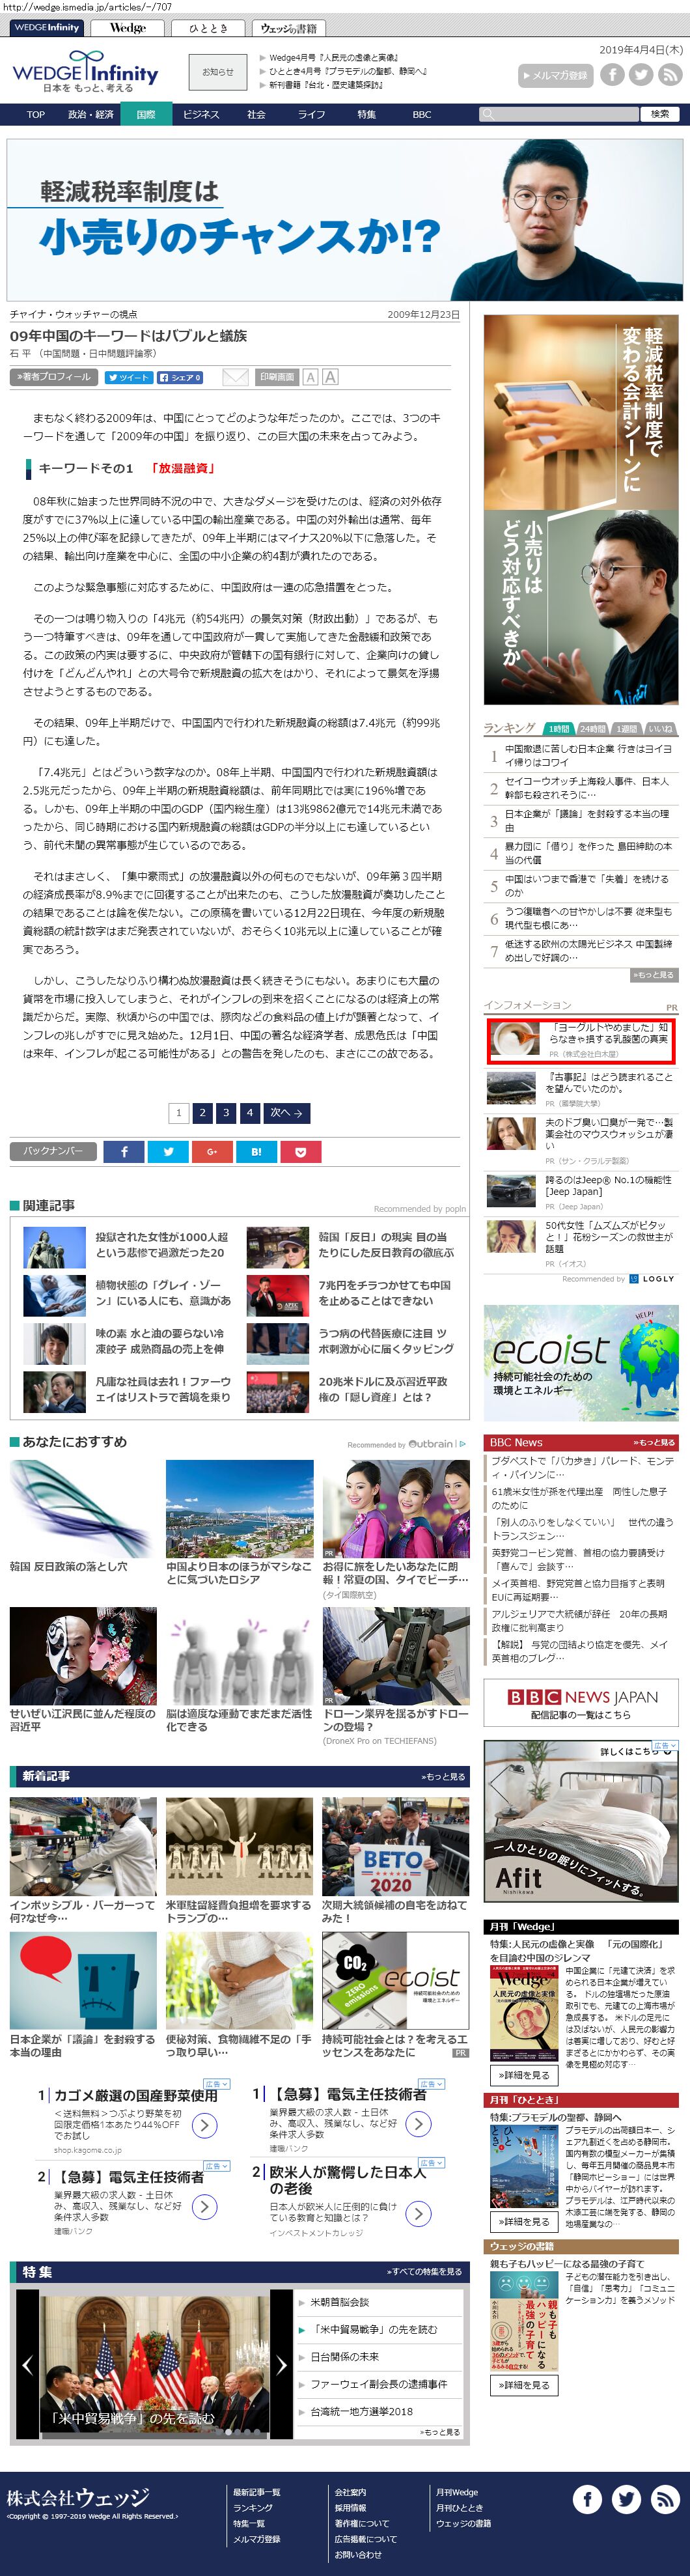Go to previous feature carousel slide
This screenshot has width=690, height=2576.
[x=28, y=2365]
